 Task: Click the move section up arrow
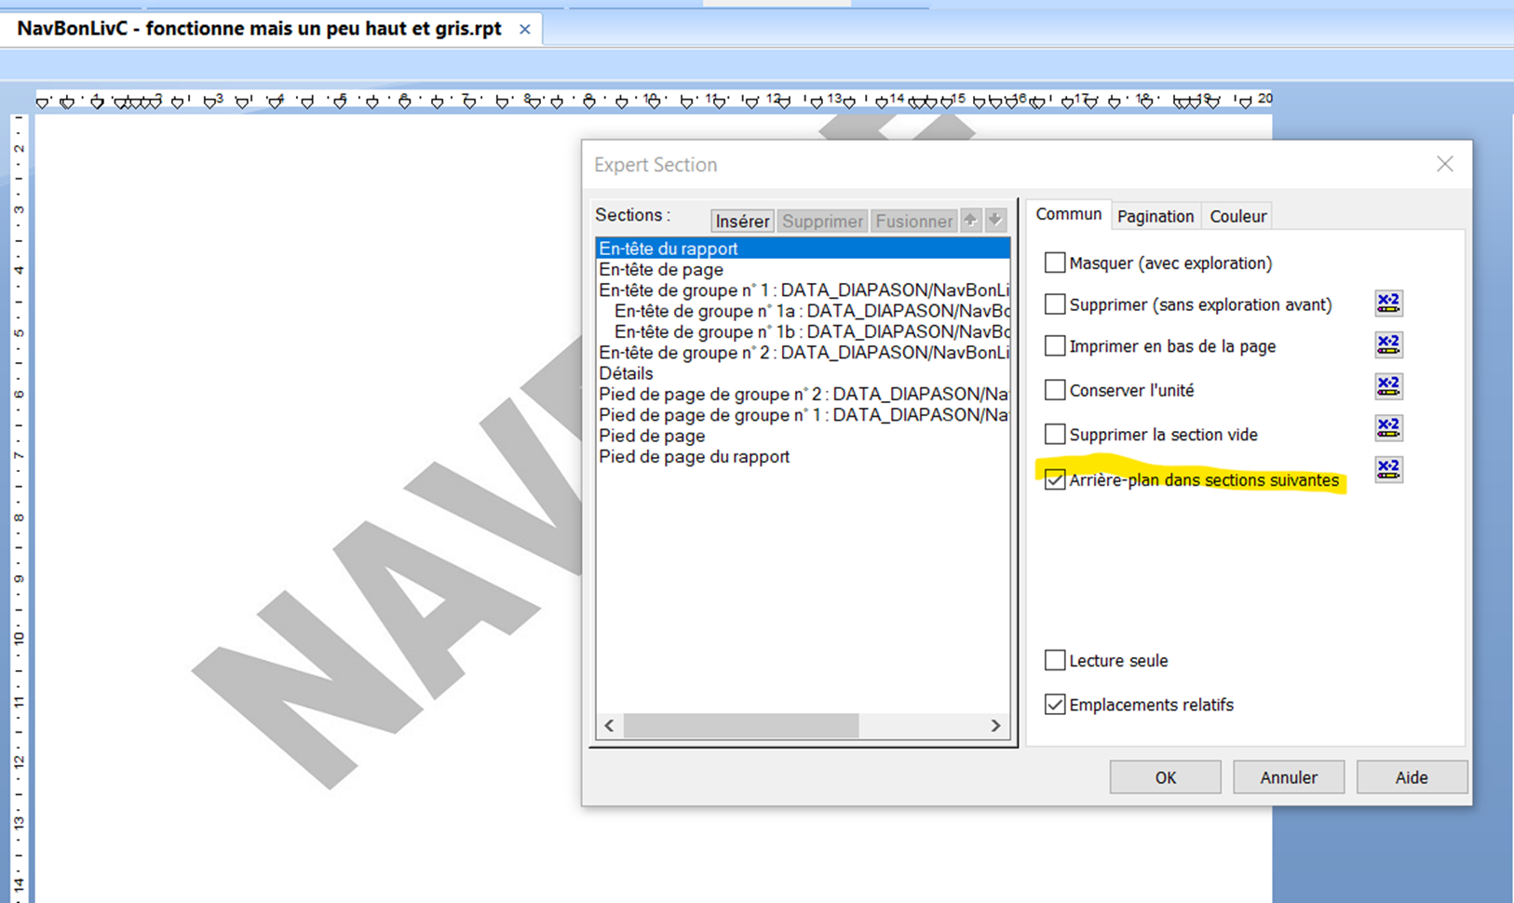coord(970,221)
